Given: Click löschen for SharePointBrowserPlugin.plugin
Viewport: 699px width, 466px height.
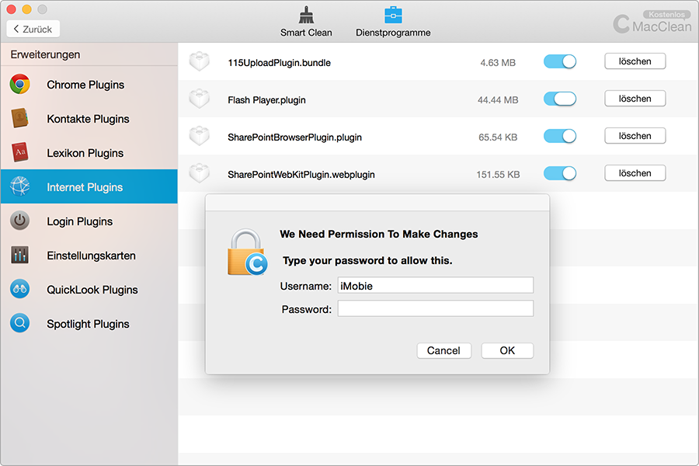Looking at the screenshot, I should tap(635, 136).
